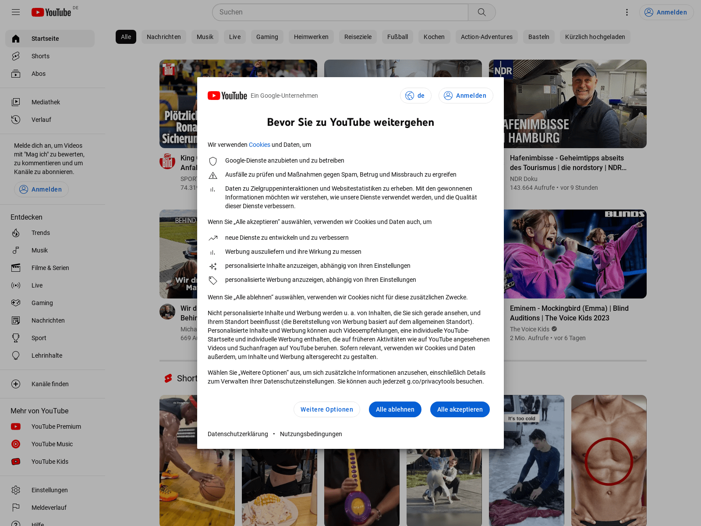Click the YouTube logo in the page header
The width and height of the screenshot is (701, 526).
51,12
